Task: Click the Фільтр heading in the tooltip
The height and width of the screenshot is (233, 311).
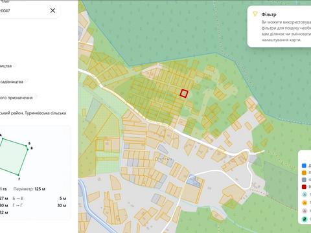Action: 269,14
